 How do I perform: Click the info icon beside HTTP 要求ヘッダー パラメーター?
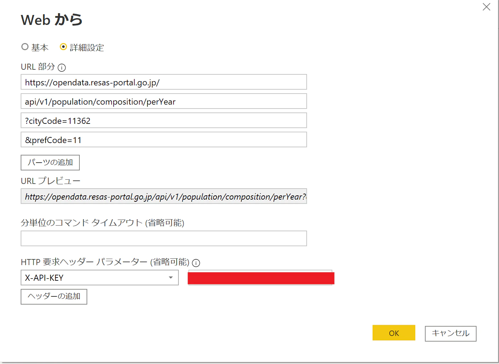pyautogui.click(x=196, y=263)
